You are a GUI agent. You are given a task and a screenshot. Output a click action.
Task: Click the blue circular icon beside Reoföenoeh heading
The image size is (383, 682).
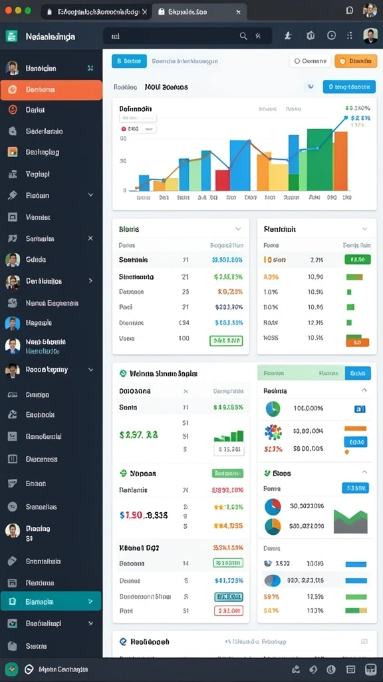pos(123,641)
